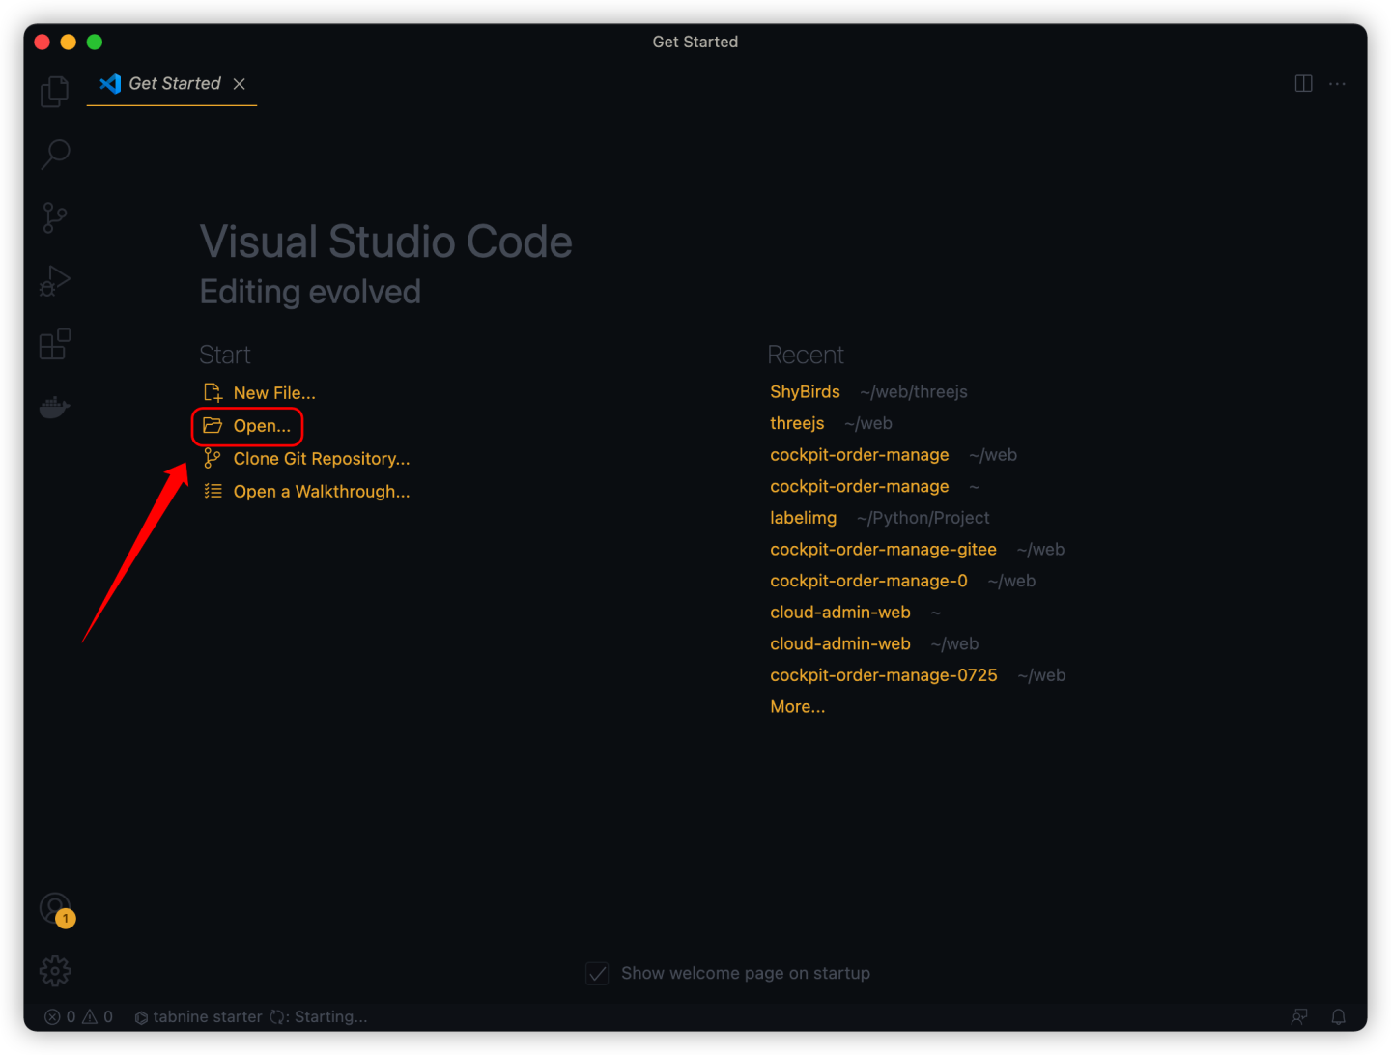1391x1055 pixels.
Task: Open the notifications bell icon
Action: pos(1338,1016)
